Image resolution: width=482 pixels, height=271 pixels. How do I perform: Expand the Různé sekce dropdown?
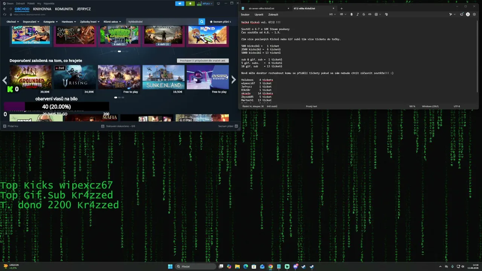coord(112,22)
